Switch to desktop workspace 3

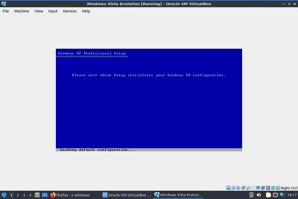[x=24, y=195]
